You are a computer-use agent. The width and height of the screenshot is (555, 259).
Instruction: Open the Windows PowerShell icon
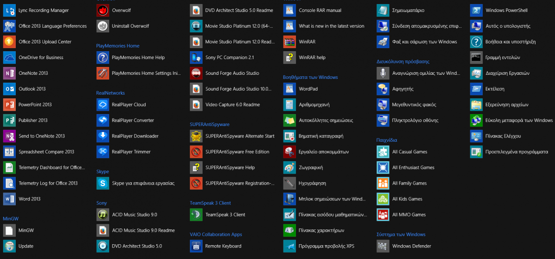pos(476,10)
